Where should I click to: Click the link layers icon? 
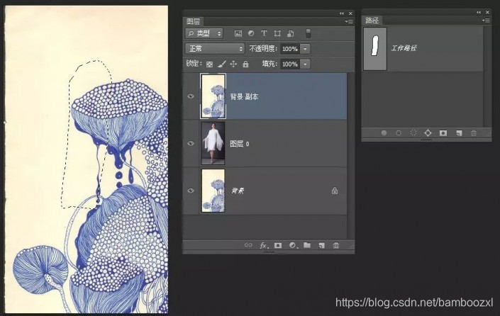tap(248, 245)
